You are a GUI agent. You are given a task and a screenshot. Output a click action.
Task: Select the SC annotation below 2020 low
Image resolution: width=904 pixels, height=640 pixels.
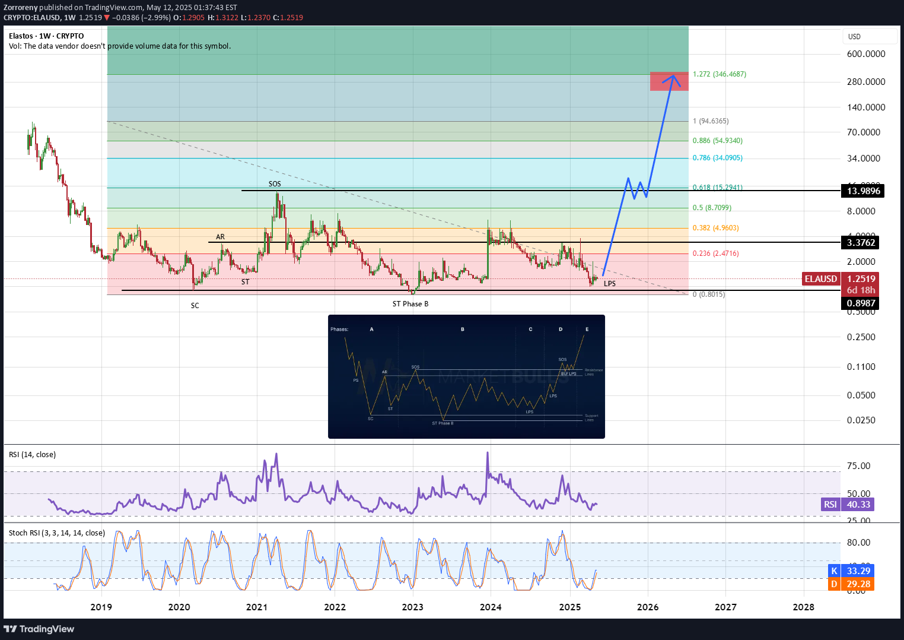195,306
